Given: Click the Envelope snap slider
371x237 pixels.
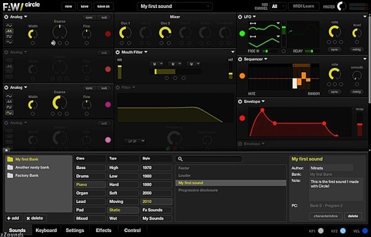Looking at the screenshot, I should click(x=360, y=124).
